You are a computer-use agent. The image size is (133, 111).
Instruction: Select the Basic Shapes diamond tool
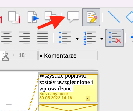[x=130, y=17]
